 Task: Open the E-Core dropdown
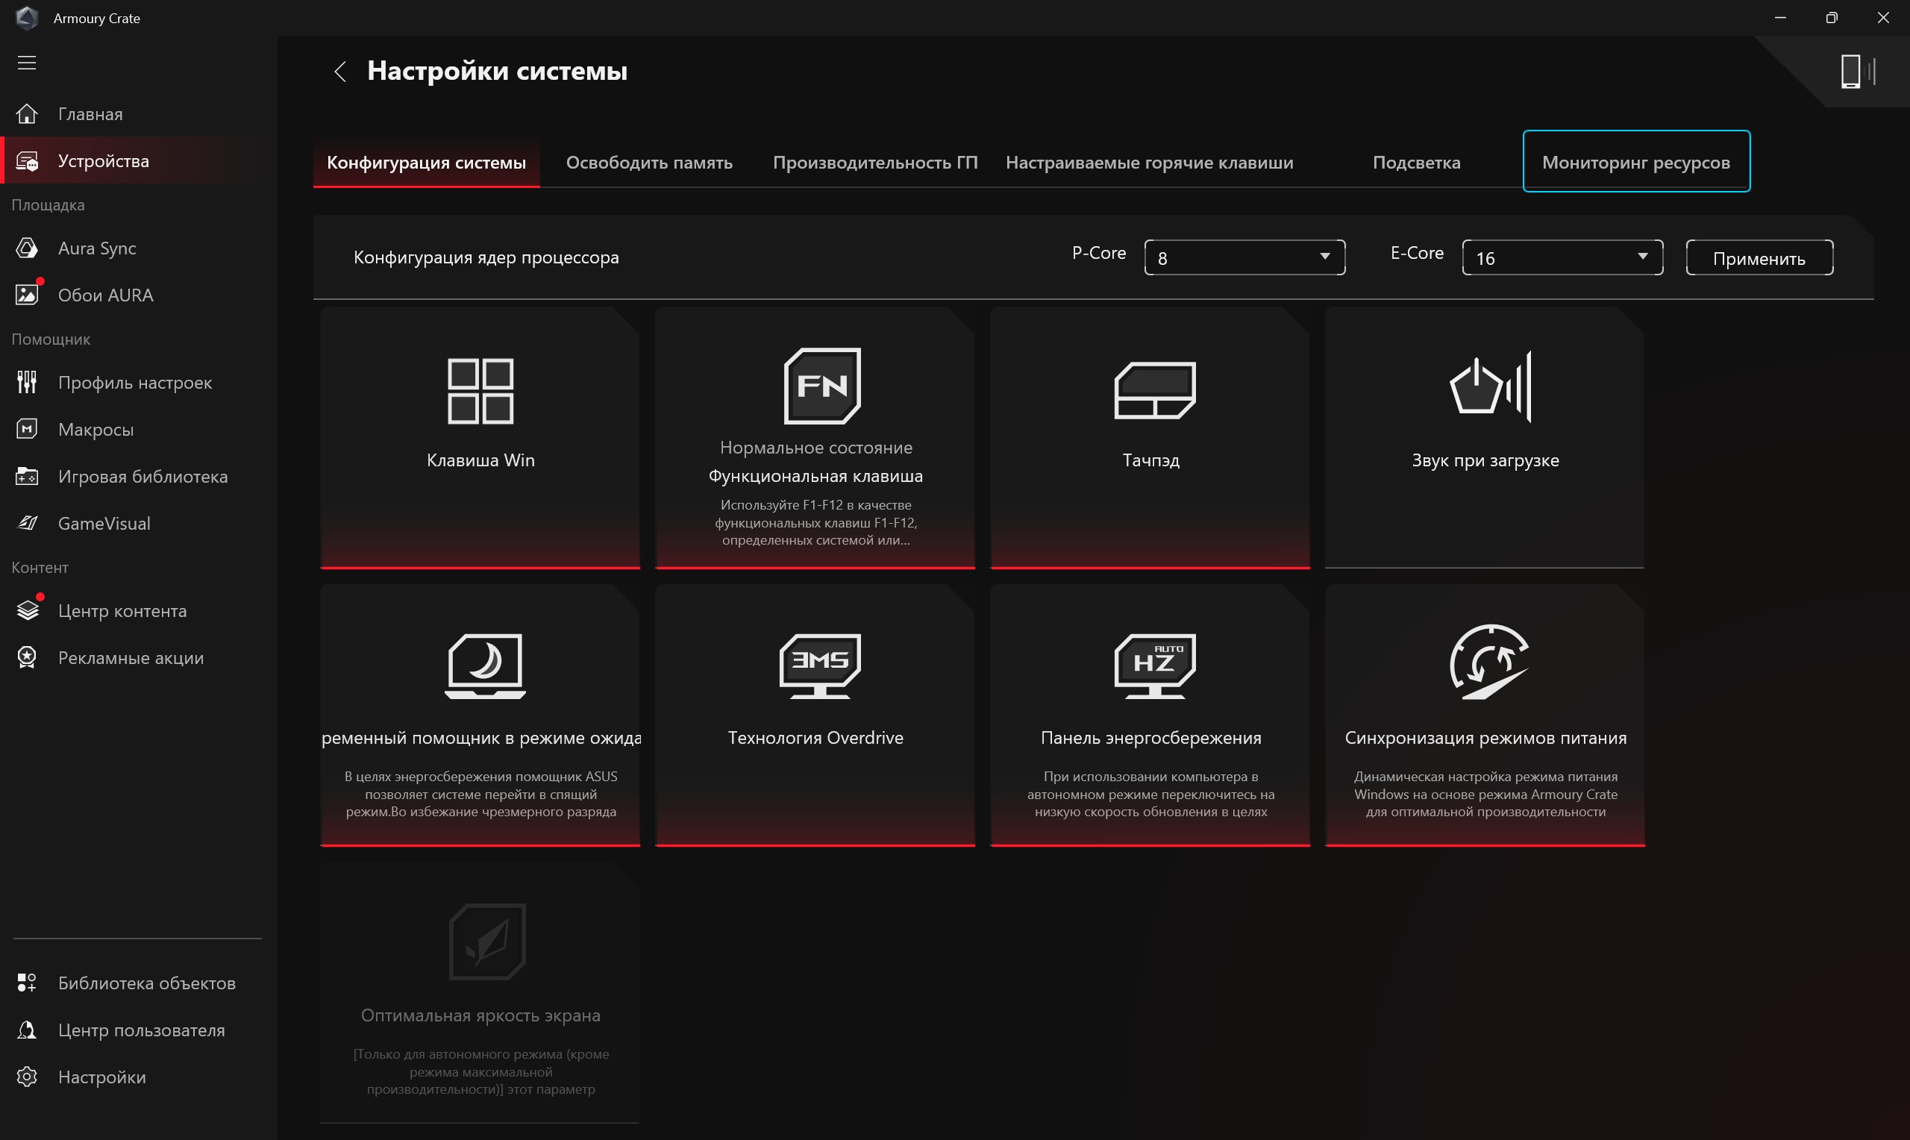pyautogui.click(x=1562, y=257)
